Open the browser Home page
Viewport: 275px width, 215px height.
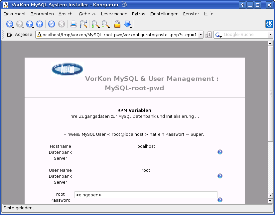tap(39, 24)
